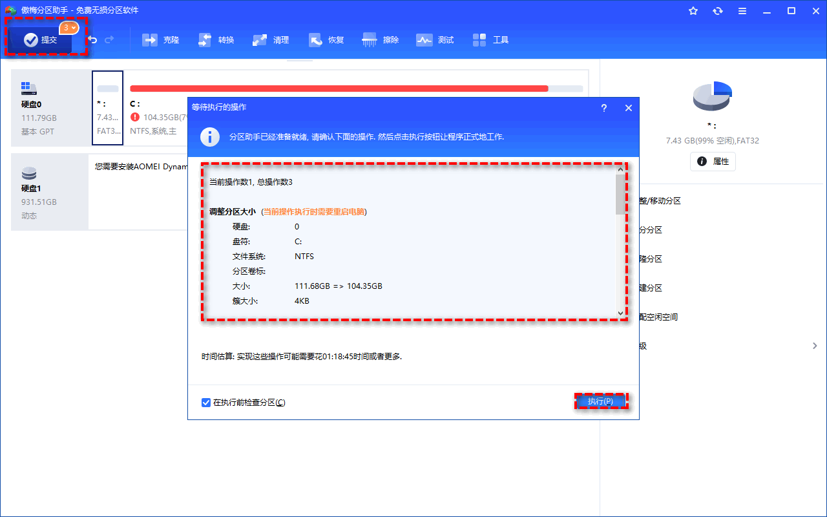Viewport: 827px width, 517px height.
Task: Open the hamburger menu in title bar
Action: pos(742,10)
